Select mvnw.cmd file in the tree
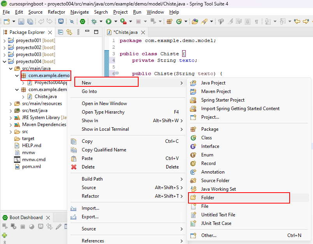The height and width of the screenshot is (244, 313). point(34,160)
